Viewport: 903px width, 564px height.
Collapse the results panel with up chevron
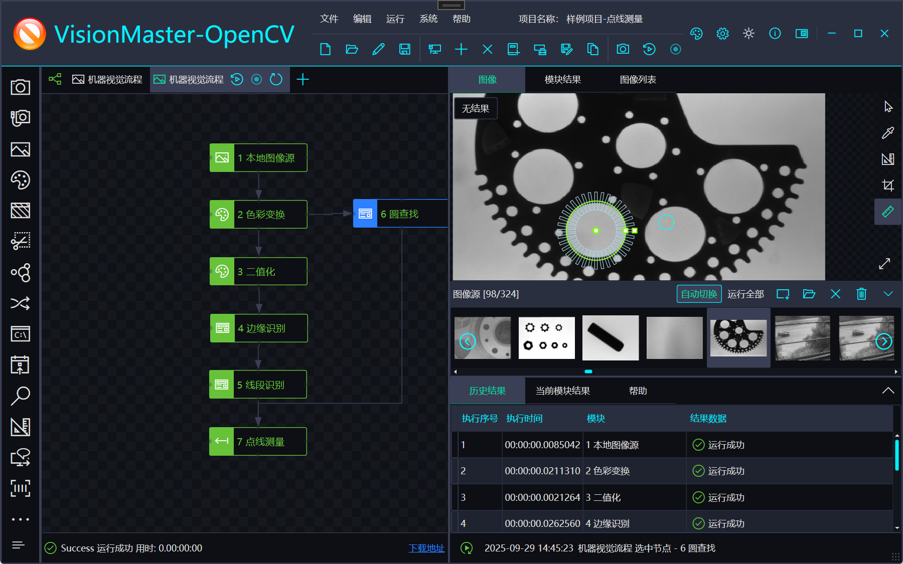pyautogui.click(x=888, y=391)
